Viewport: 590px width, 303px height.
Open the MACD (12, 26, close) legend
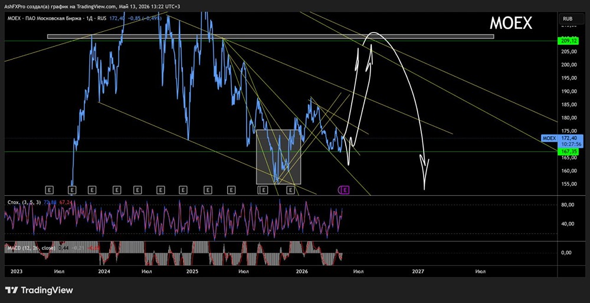coord(31,248)
